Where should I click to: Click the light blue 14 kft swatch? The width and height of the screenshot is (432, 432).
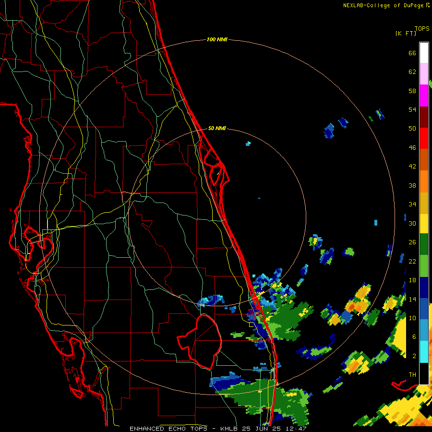click(x=424, y=330)
